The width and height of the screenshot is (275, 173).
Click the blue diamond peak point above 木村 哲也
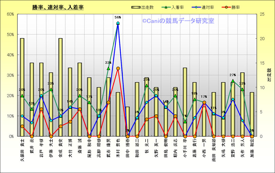[118, 23]
